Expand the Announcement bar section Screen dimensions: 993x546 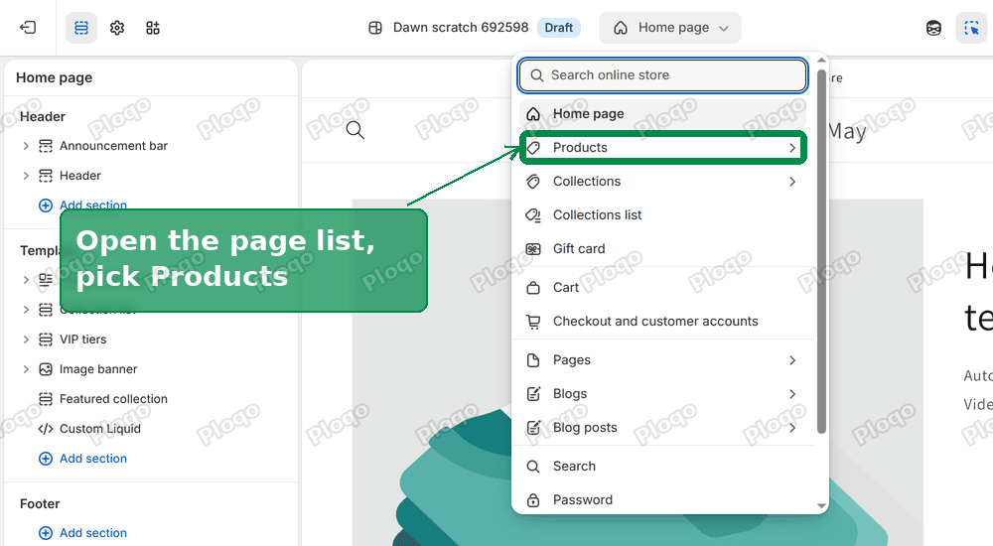click(x=26, y=146)
